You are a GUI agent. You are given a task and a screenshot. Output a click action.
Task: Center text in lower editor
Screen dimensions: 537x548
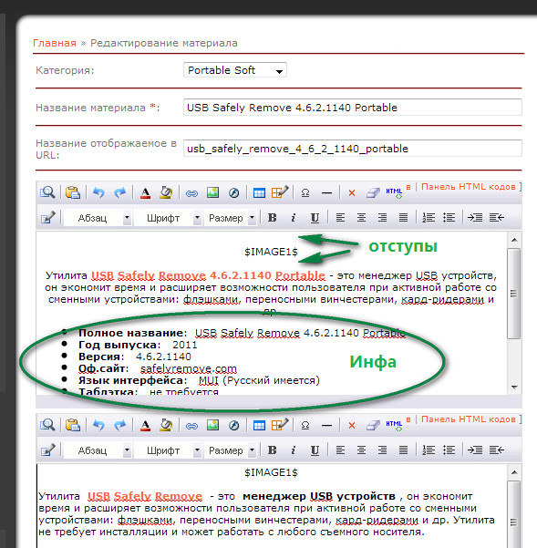coord(361,450)
